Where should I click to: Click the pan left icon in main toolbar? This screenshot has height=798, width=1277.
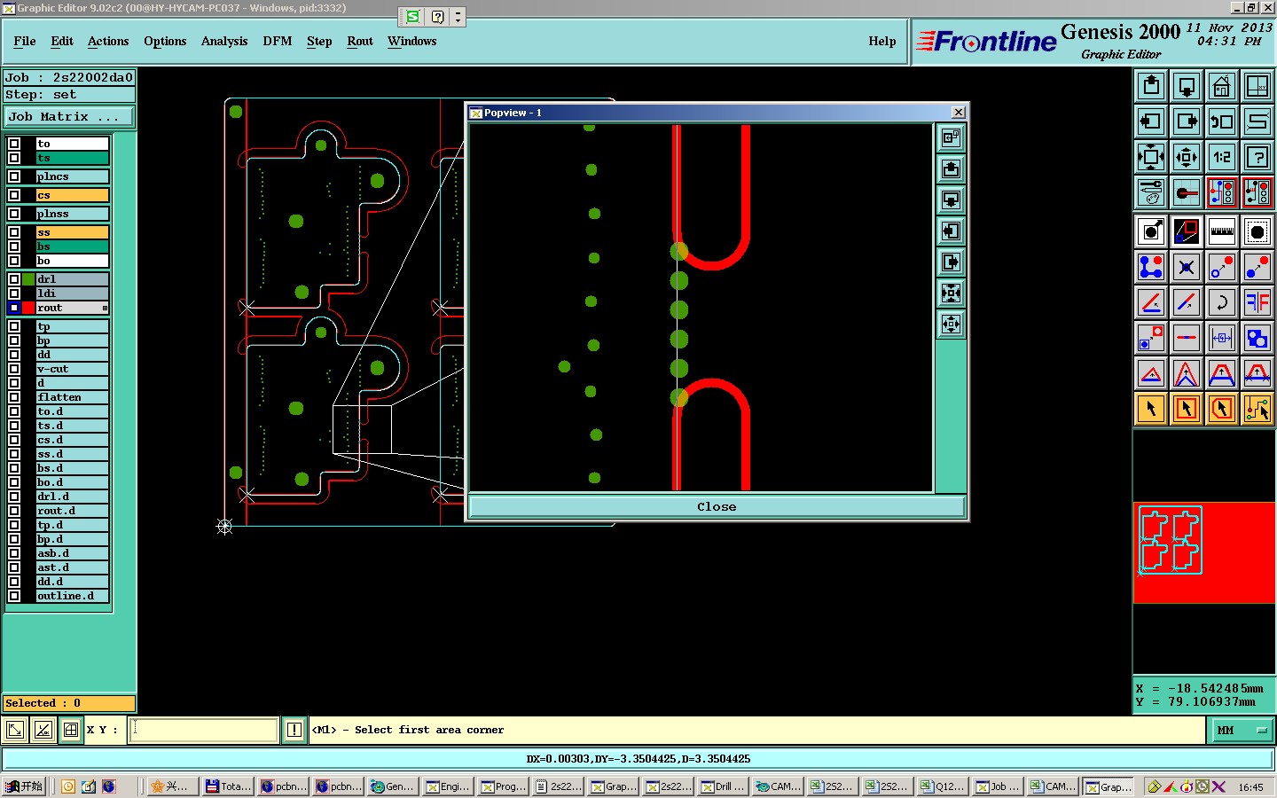tap(1151, 121)
